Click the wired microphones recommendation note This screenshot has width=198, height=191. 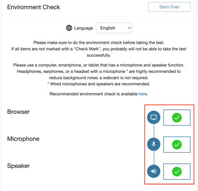click(99, 84)
